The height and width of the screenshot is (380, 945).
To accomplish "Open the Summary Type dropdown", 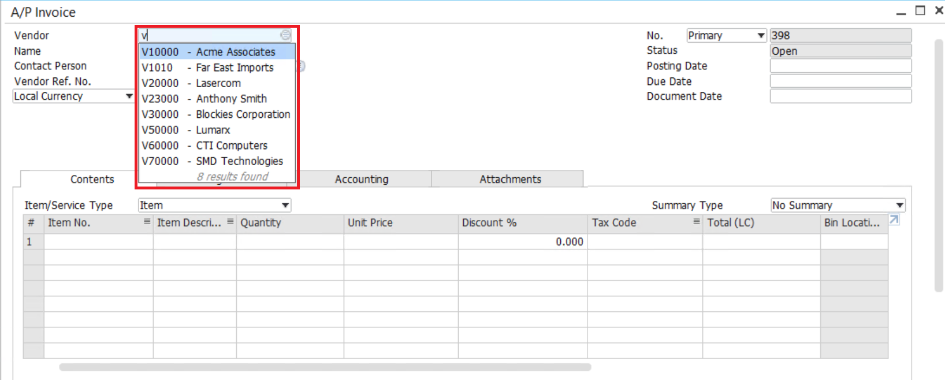I will 899,206.
